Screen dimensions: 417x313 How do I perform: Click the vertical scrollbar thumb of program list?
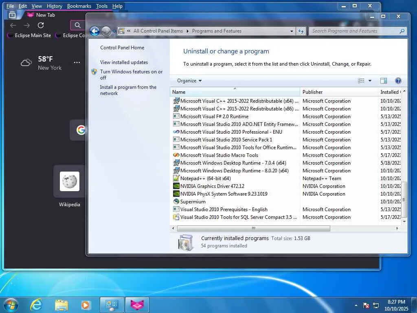404,200
